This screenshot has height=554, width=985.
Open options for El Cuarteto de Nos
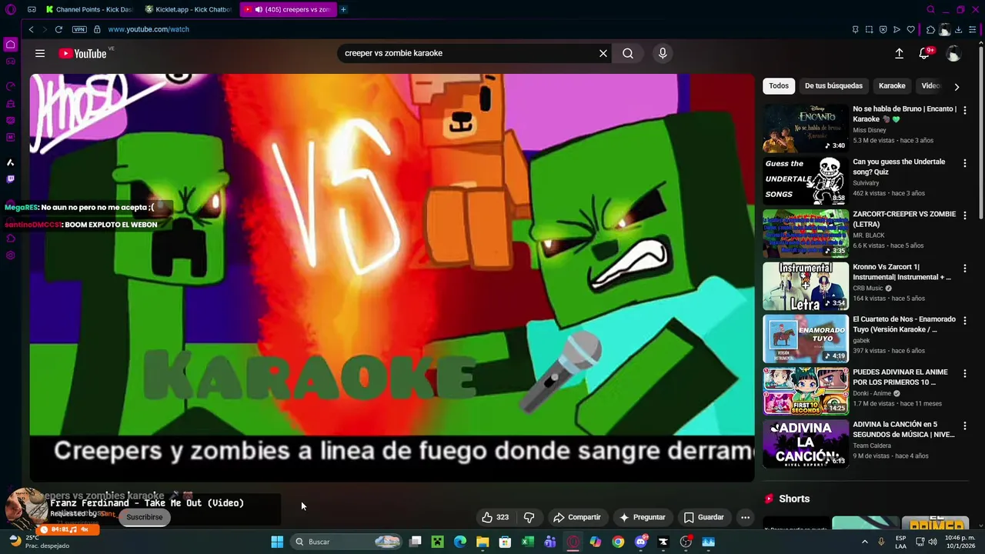point(964,321)
